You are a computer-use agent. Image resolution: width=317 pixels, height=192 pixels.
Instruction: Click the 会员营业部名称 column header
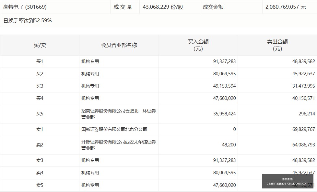pyautogui.click(x=119, y=45)
